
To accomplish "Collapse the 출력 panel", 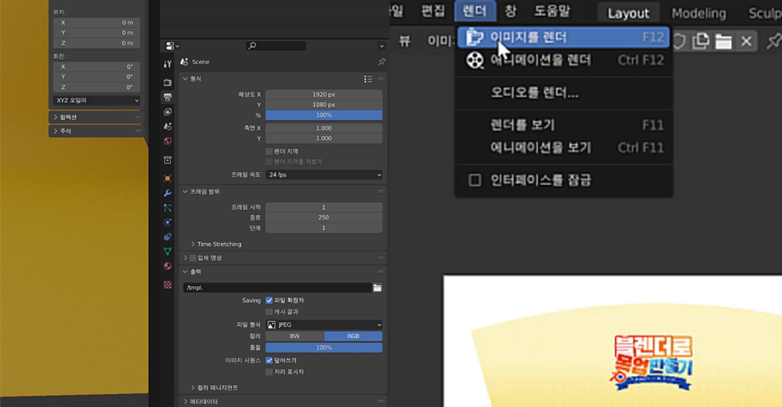I will [185, 271].
